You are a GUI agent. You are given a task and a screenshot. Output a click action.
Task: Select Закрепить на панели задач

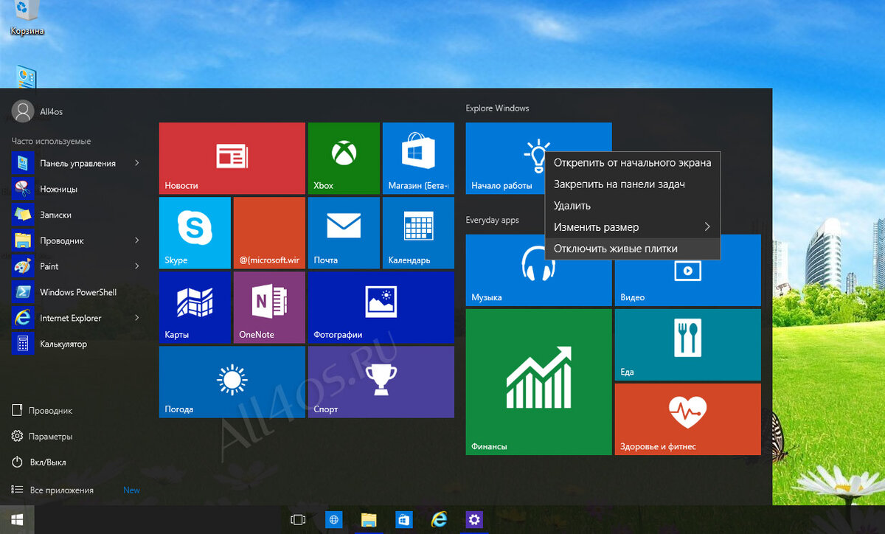coord(632,184)
